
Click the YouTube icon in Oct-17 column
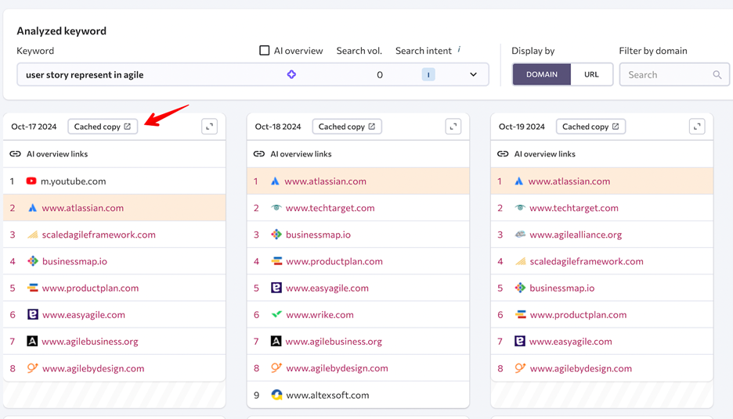(x=31, y=181)
